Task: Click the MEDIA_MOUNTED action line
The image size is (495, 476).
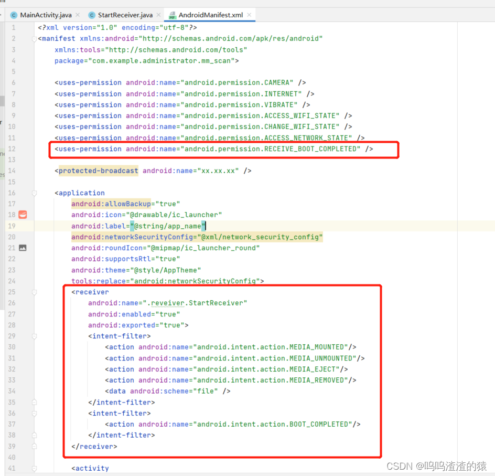Action: coord(230,347)
